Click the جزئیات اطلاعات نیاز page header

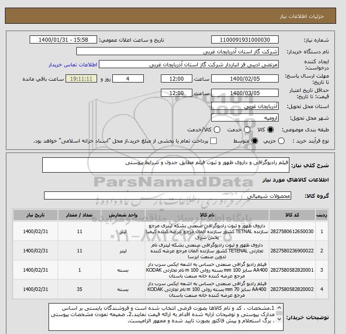click(x=302, y=16)
